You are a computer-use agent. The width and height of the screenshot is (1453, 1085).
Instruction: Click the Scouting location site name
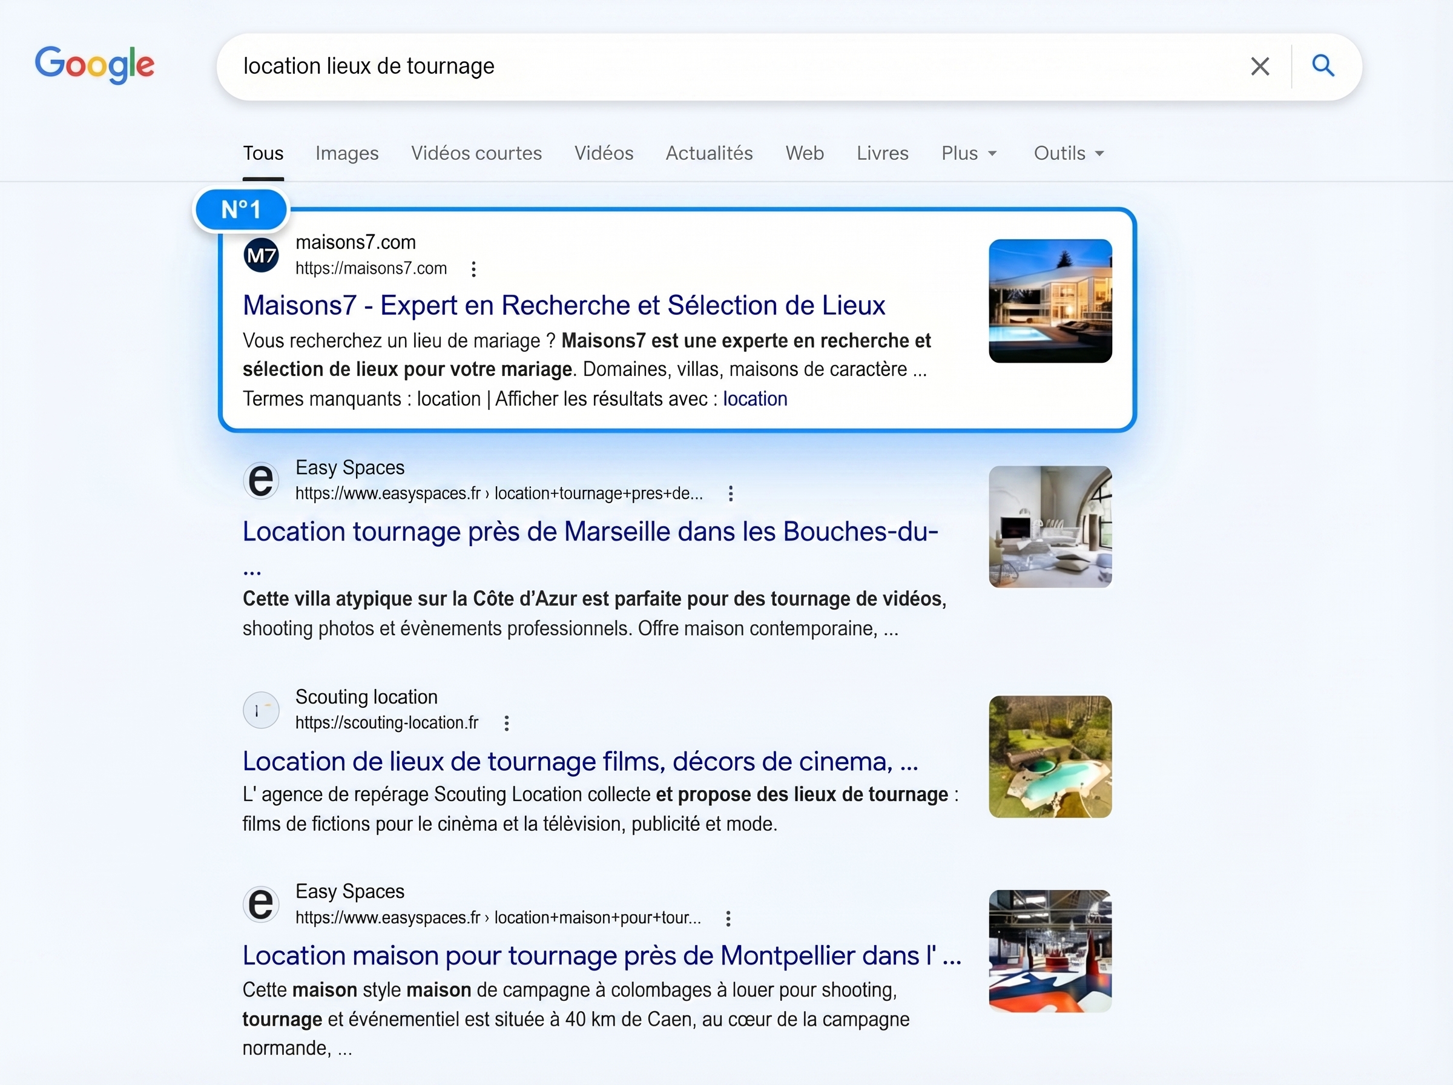[x=366, y=697]
